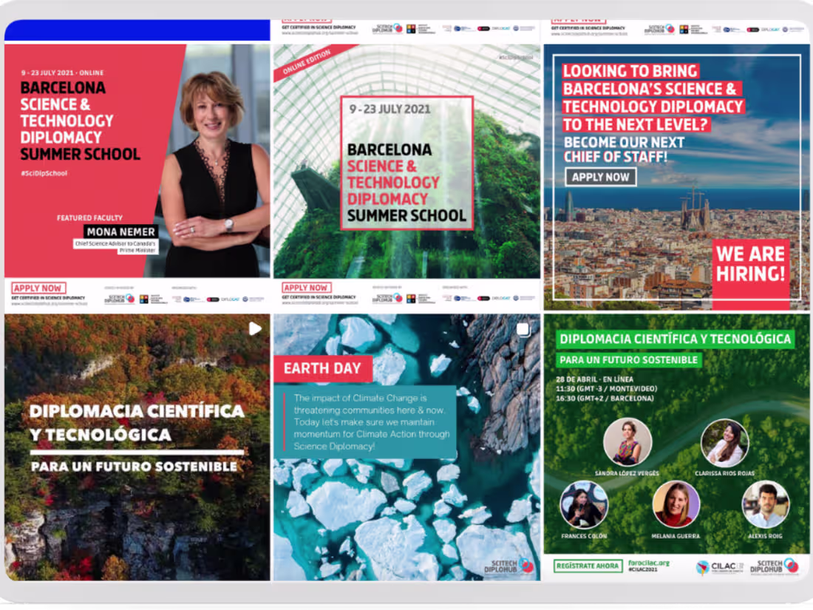Click APPLY NOW under the greenhouse post
Screen dimensions: 813x610
point(306,288)
